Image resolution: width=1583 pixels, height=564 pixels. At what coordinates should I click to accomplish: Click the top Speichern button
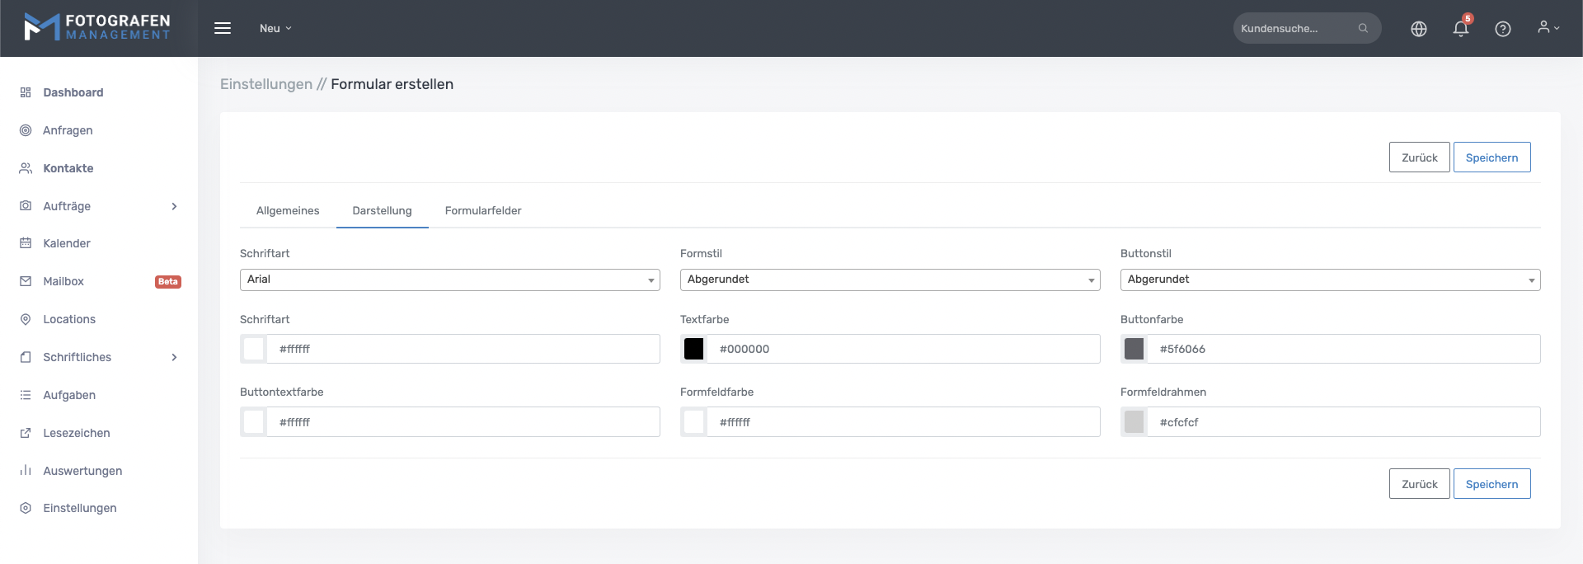coord(1491,157)
